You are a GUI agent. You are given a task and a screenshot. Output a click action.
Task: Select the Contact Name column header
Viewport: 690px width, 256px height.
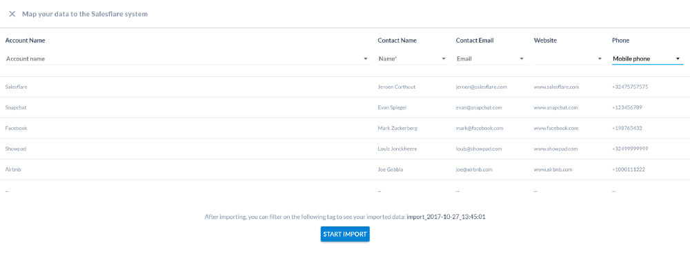pyautogui.click(x=397, y=41)
